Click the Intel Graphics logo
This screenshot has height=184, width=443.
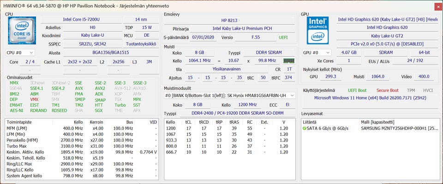(317, 31)
